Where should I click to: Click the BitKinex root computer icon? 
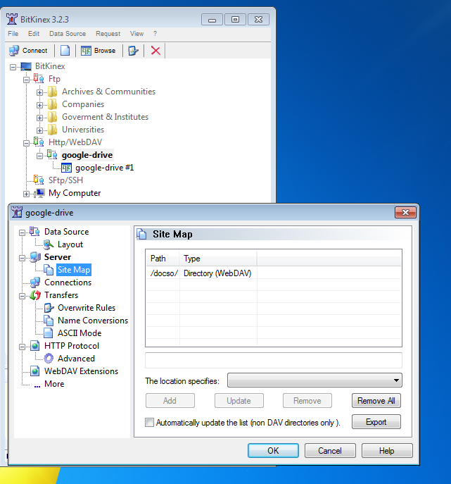coord(26,66)
